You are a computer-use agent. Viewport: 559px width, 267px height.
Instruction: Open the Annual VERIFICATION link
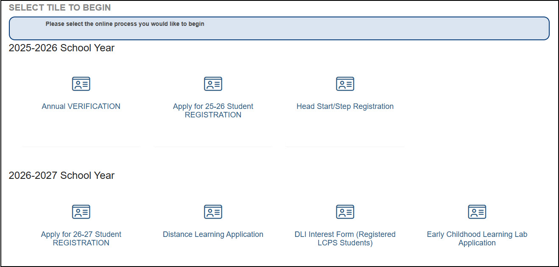point(81,106)
